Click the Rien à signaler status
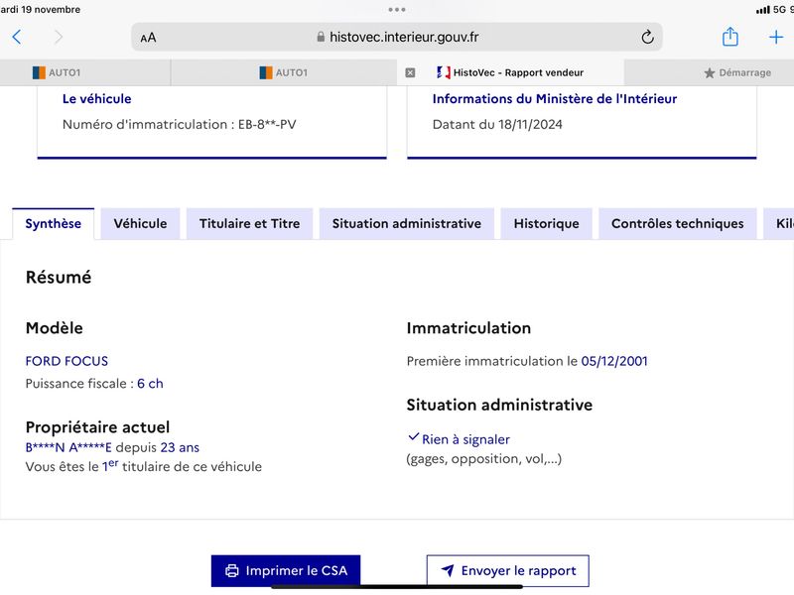794x595 pixels. click(465, 439)
